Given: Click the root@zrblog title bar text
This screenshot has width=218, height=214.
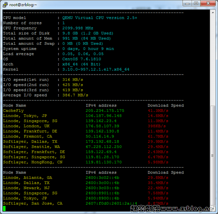Looking at the screenshot, I should (23, 5).
